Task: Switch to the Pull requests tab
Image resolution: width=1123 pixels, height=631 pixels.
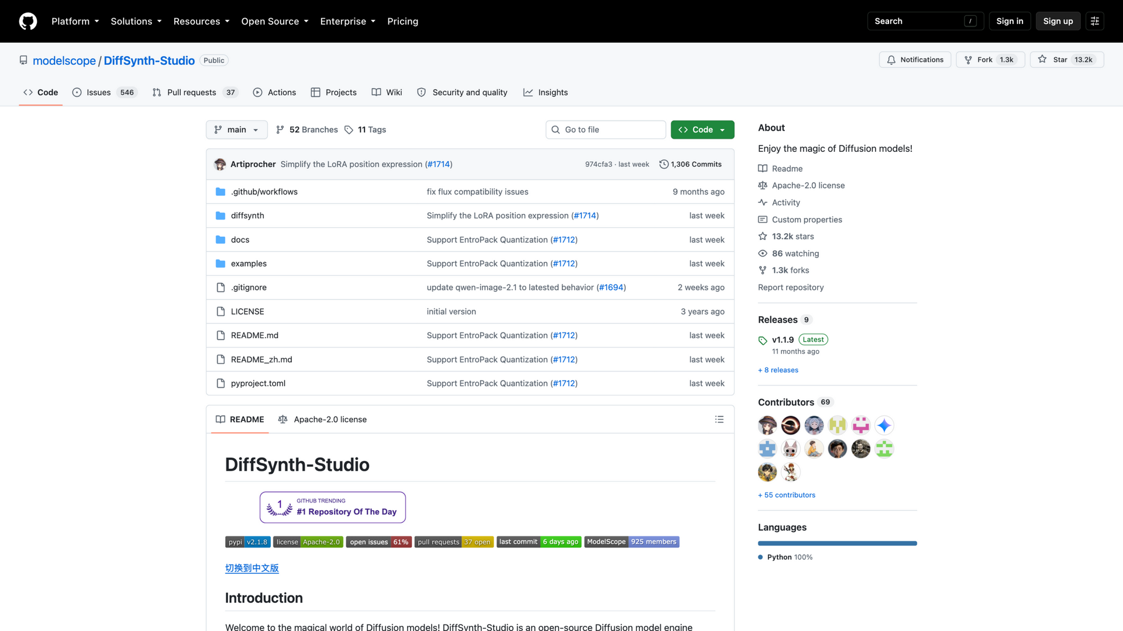Action: tap(195, 92)
